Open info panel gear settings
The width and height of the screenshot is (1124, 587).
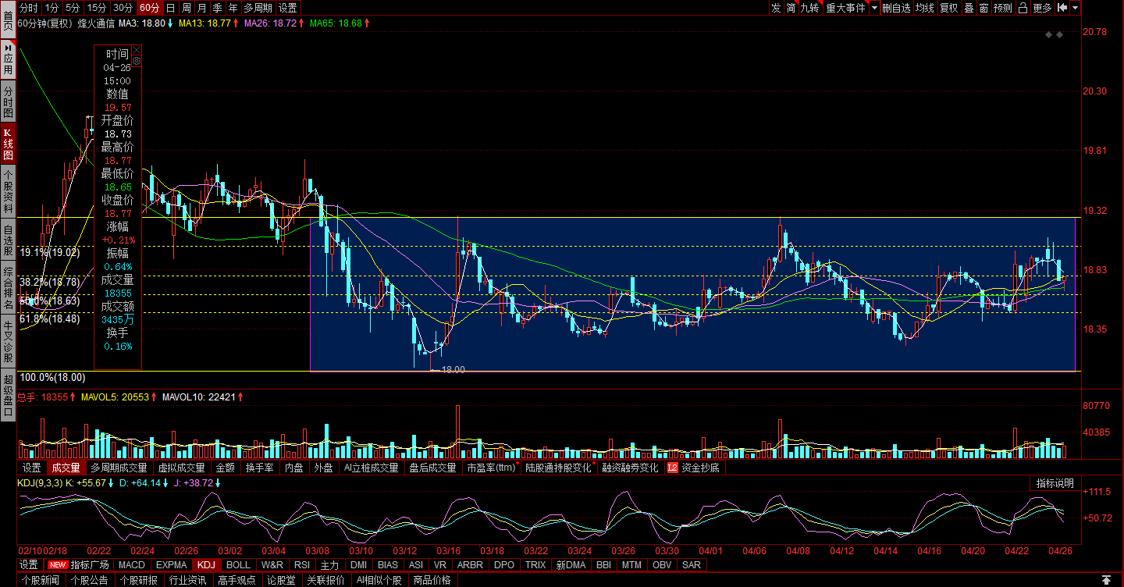coord(137,60)
